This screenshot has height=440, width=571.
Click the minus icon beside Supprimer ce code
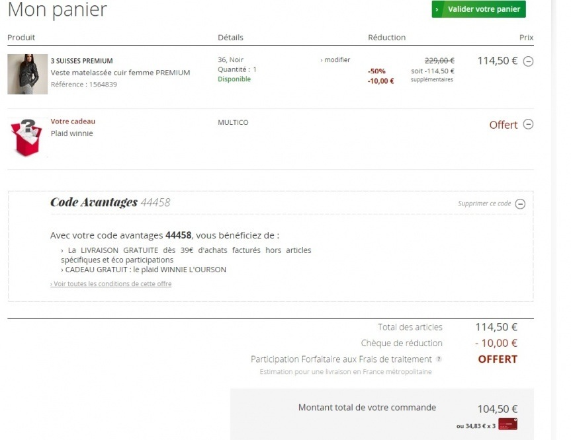520,204
